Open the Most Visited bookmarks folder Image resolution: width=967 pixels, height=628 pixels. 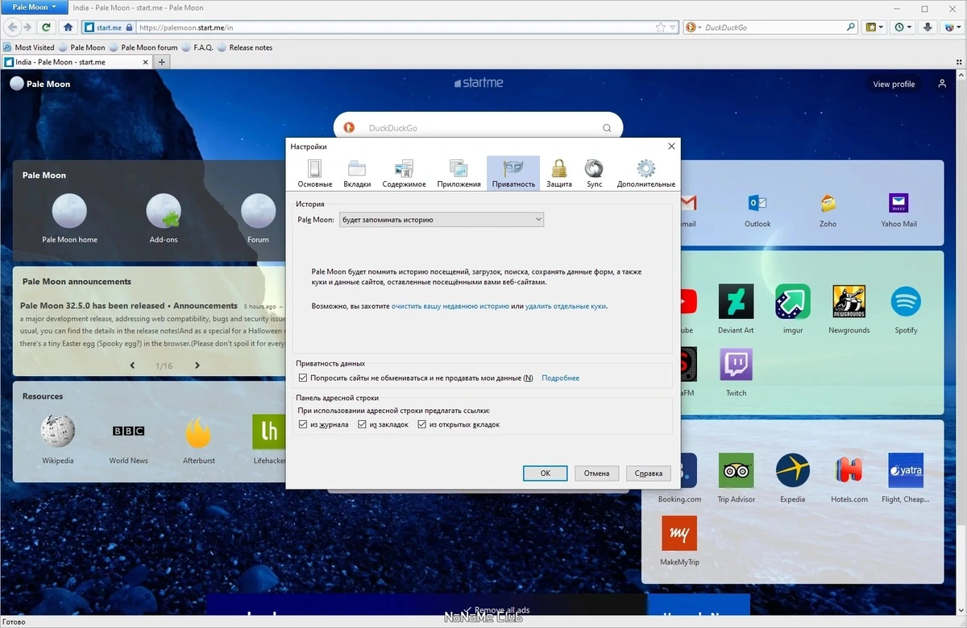(30, 48)
